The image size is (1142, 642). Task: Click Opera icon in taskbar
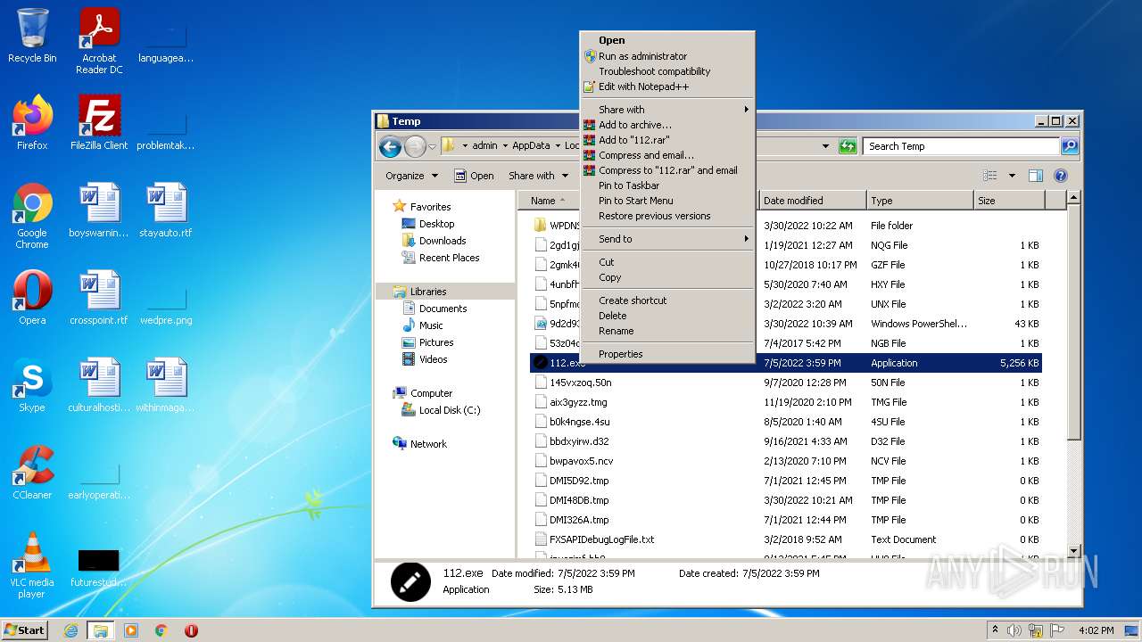coord(191,630)
